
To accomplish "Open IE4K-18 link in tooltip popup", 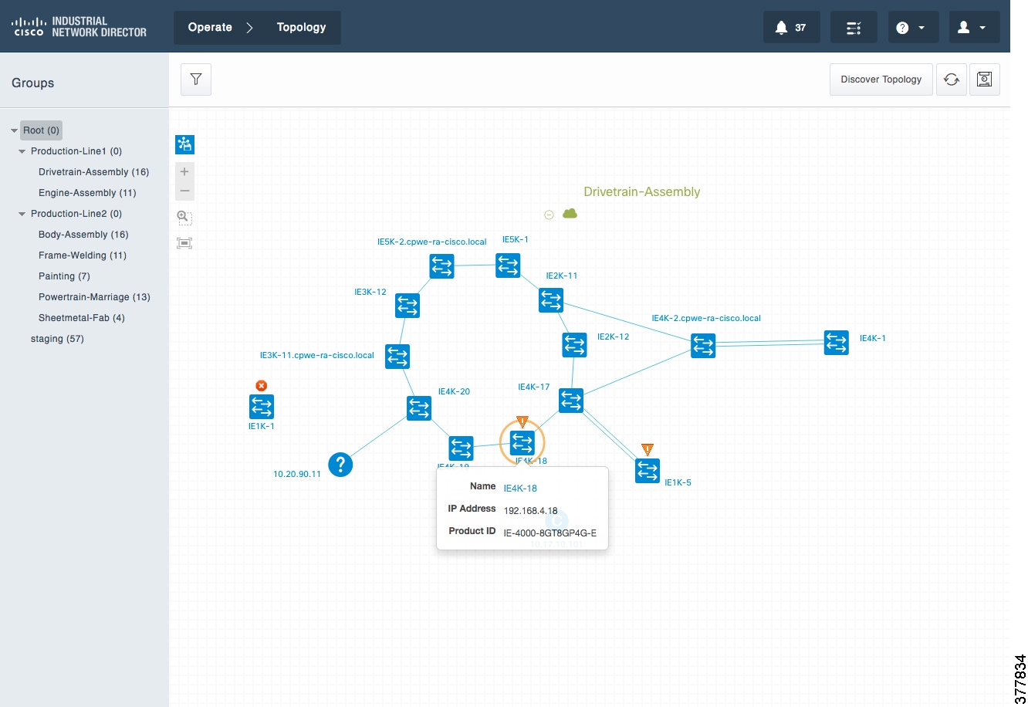I will 520,488.
